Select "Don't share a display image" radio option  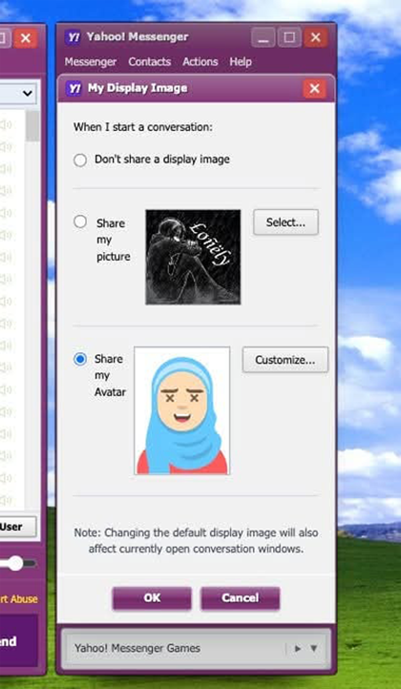tap(80, 160)
